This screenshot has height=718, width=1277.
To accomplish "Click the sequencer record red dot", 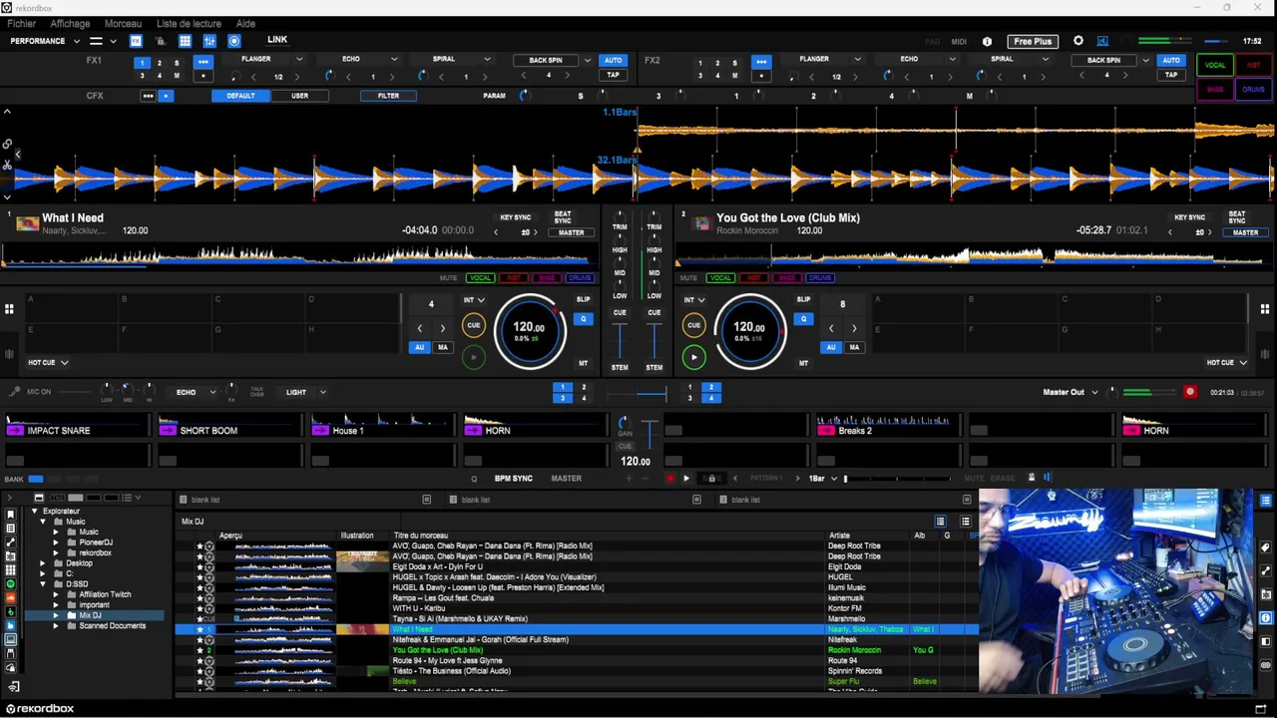I will [670, 479].
